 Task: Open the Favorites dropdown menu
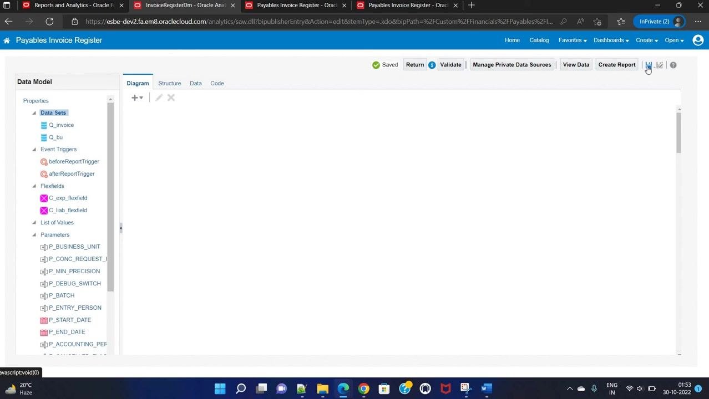[x=573, y=40]
